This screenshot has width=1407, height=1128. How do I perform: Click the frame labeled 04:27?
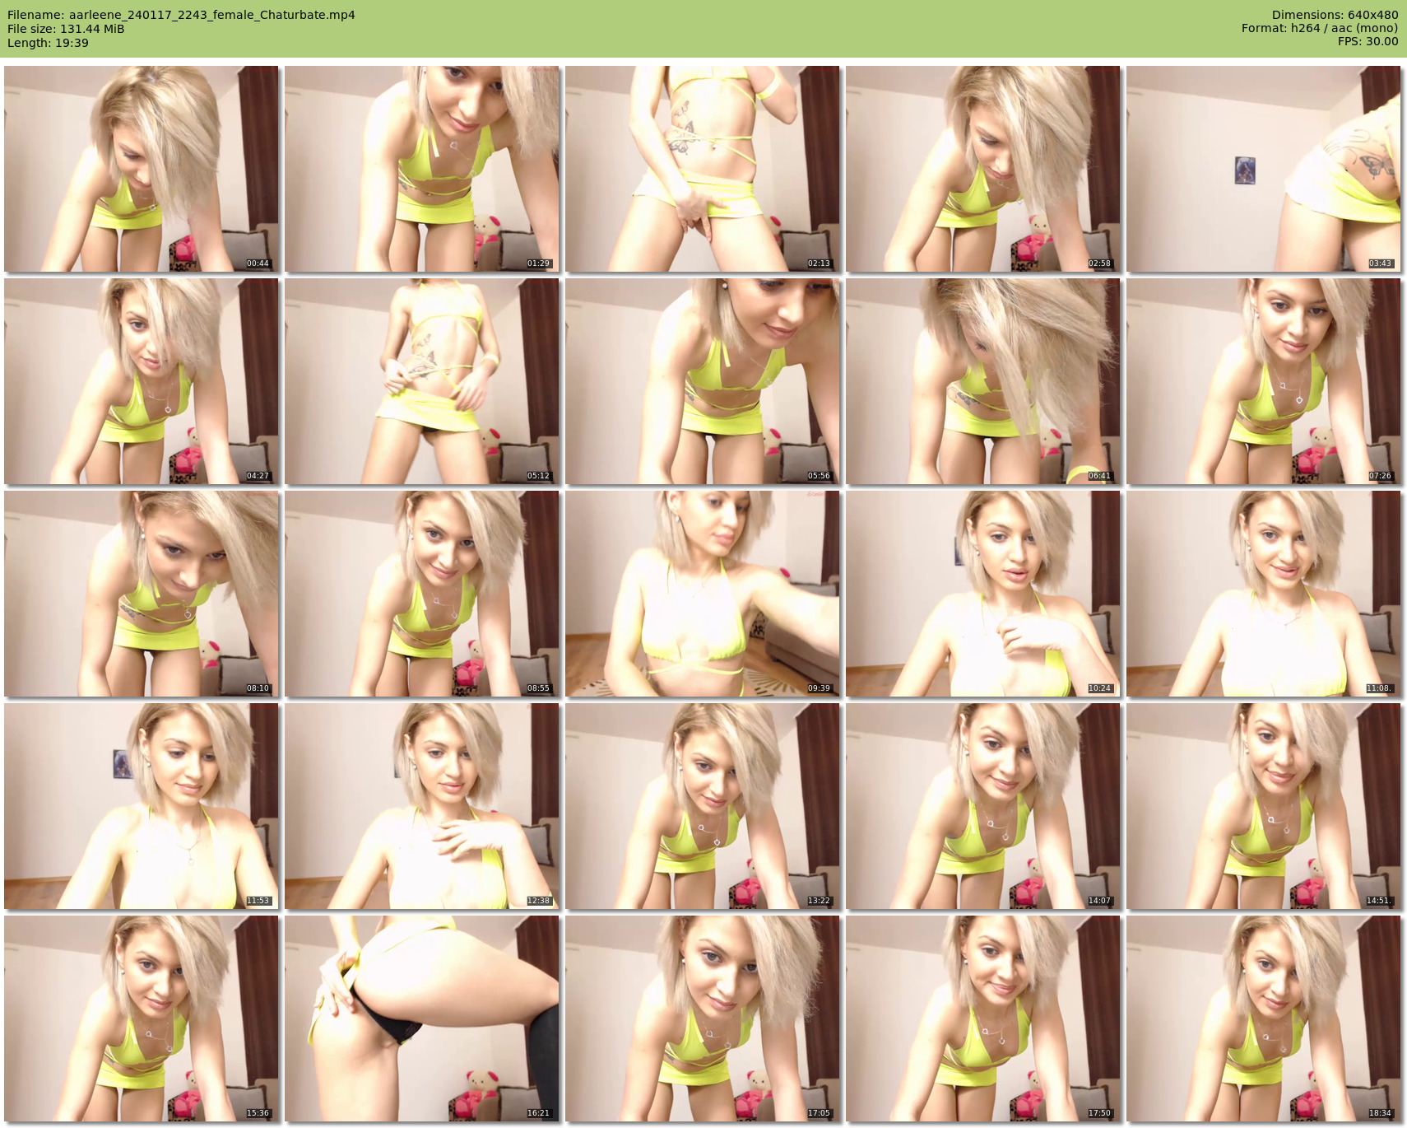(142, 381)
